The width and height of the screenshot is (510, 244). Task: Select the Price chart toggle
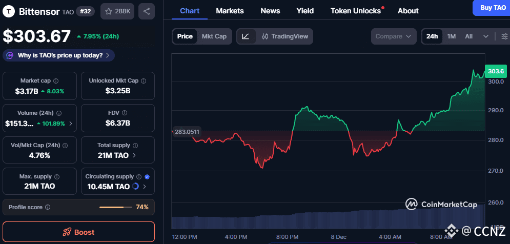185,36
